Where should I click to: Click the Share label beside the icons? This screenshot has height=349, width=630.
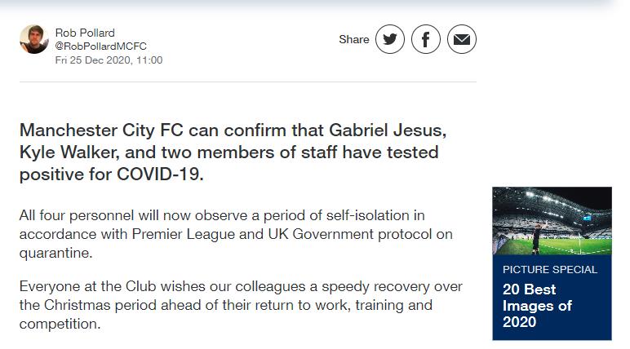(x=354, y=39)
